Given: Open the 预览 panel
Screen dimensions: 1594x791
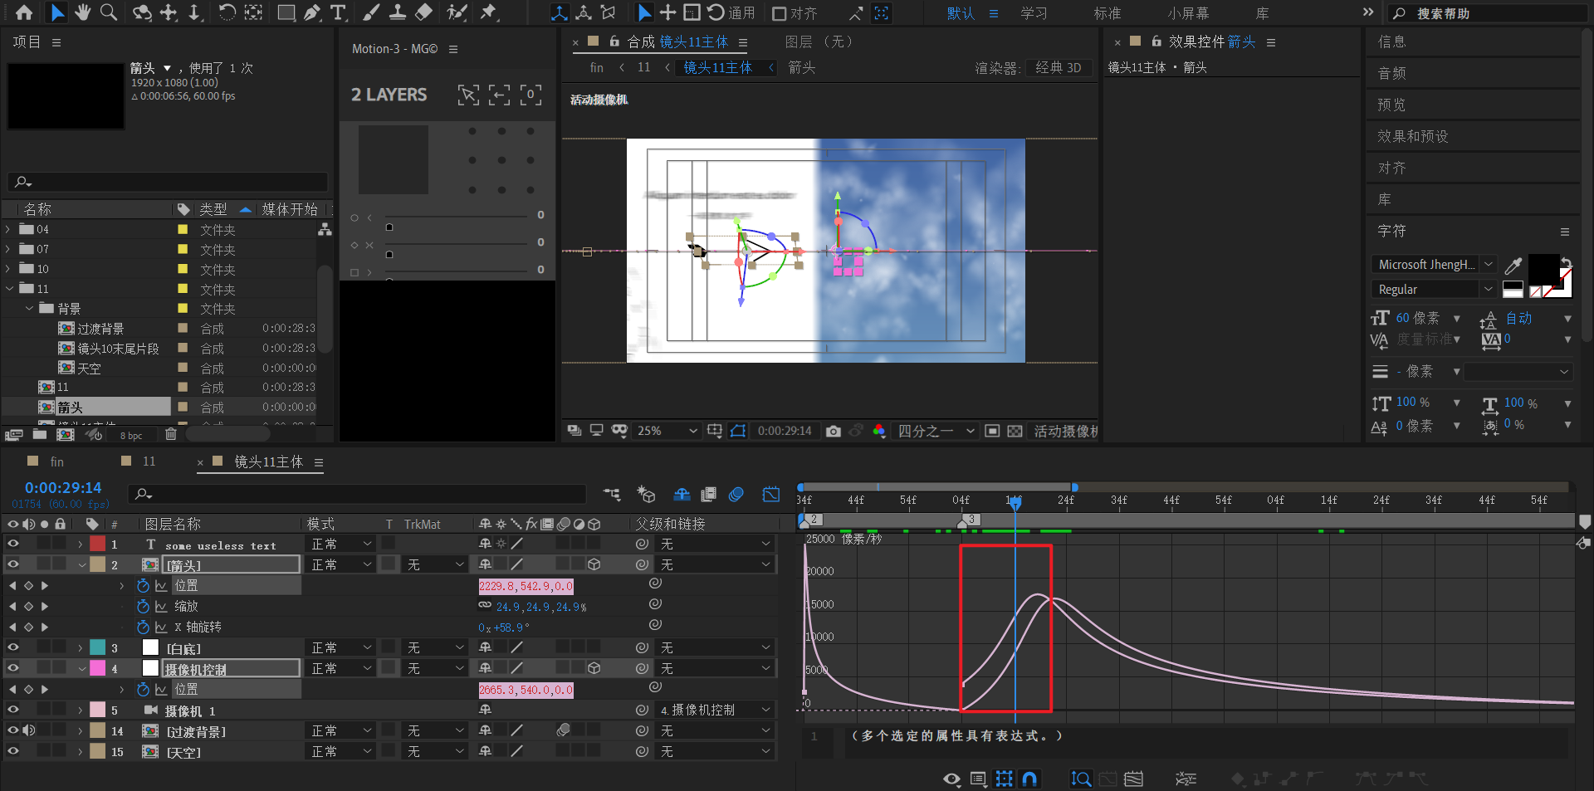Looking at the screenshot, I should tap(1391, 105).
